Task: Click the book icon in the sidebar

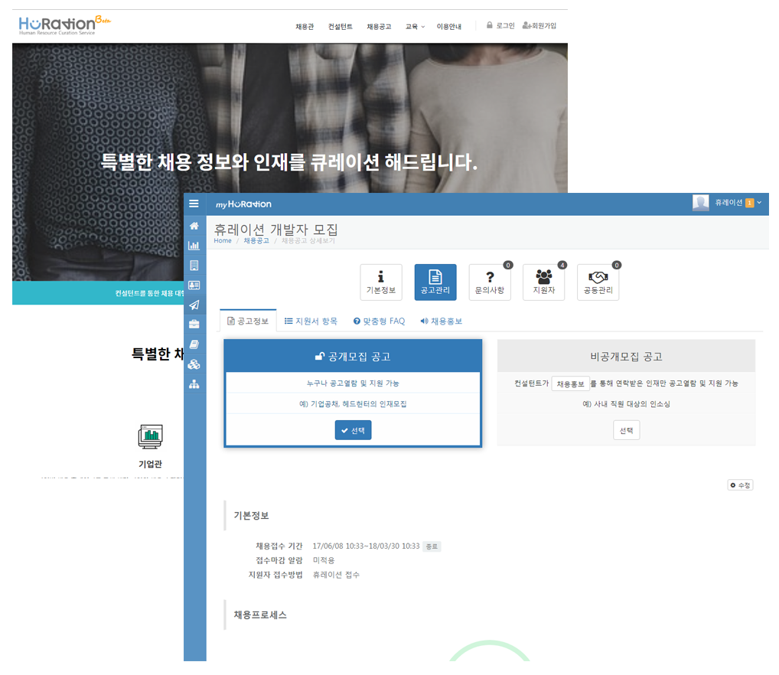Action: click(194, 344)
